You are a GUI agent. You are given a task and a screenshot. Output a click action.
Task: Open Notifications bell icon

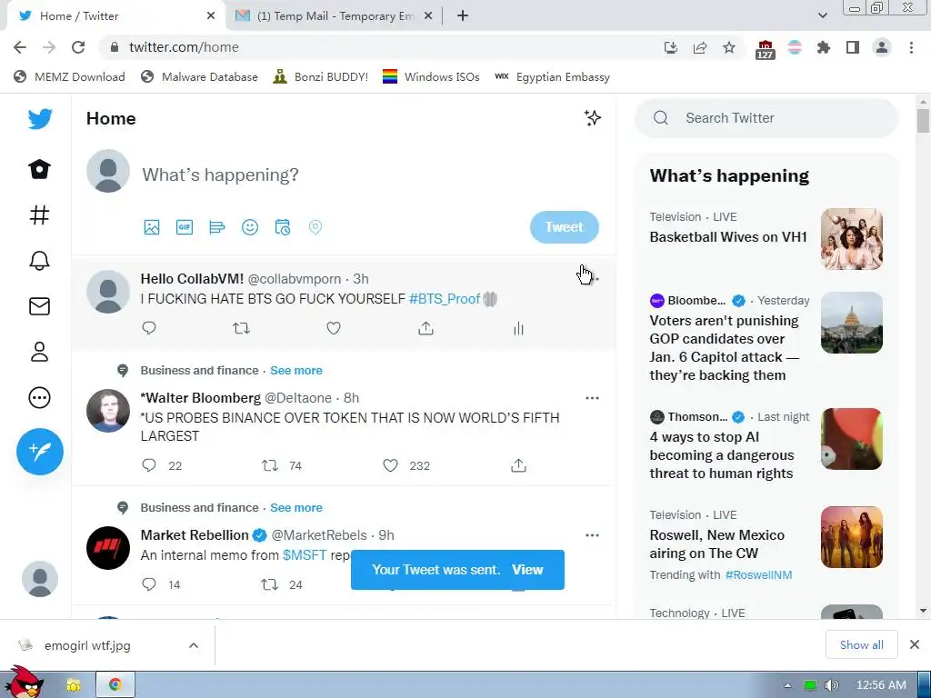point(40,261)
